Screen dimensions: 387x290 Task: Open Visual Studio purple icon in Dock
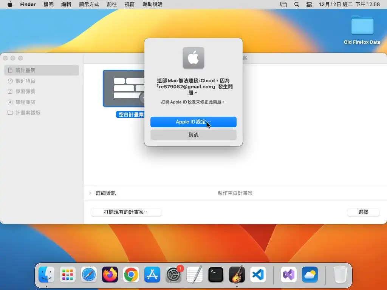[289, 275]
